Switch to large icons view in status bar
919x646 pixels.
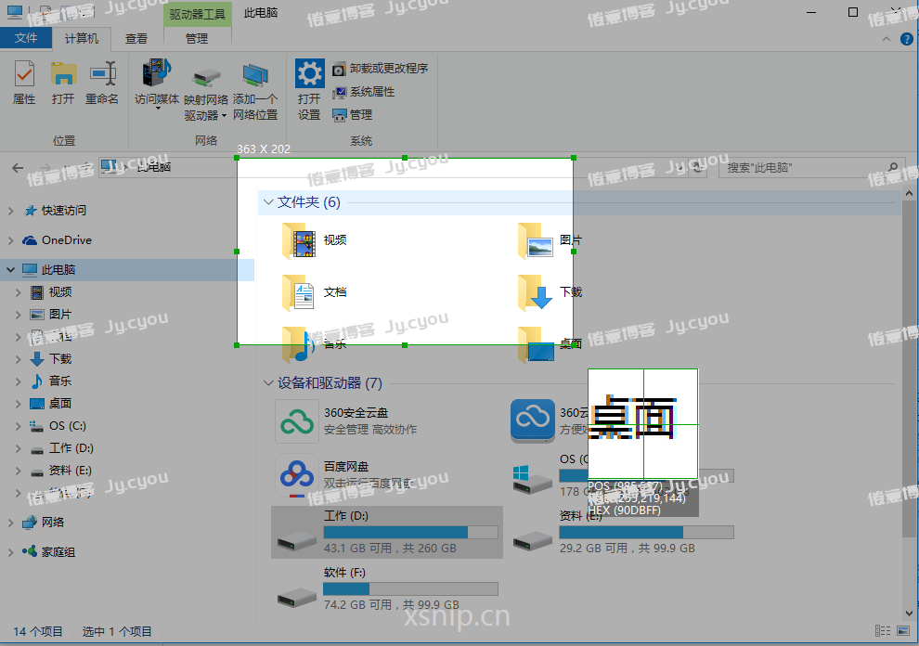pos(903,631)
